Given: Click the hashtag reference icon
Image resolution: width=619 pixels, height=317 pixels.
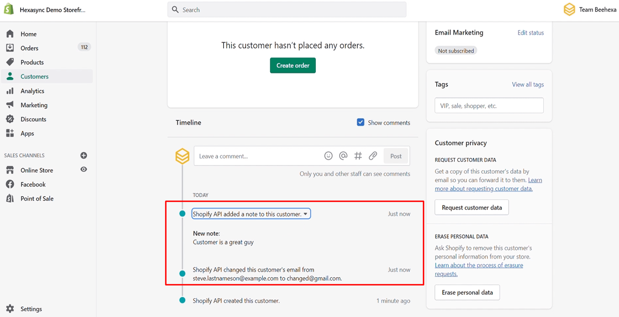Looking at the screenshot, I should click(x=358, y=156).
